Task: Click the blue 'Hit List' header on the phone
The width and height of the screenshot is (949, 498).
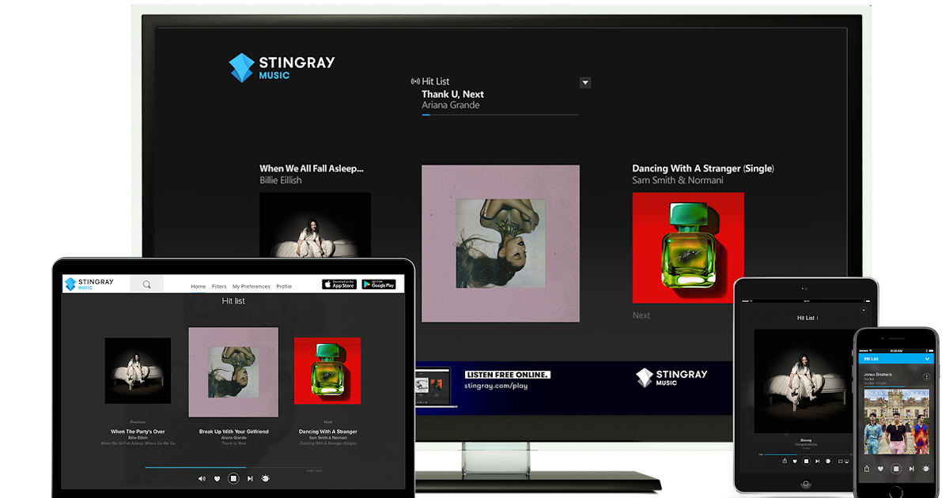Action: (x=896, y=358)
